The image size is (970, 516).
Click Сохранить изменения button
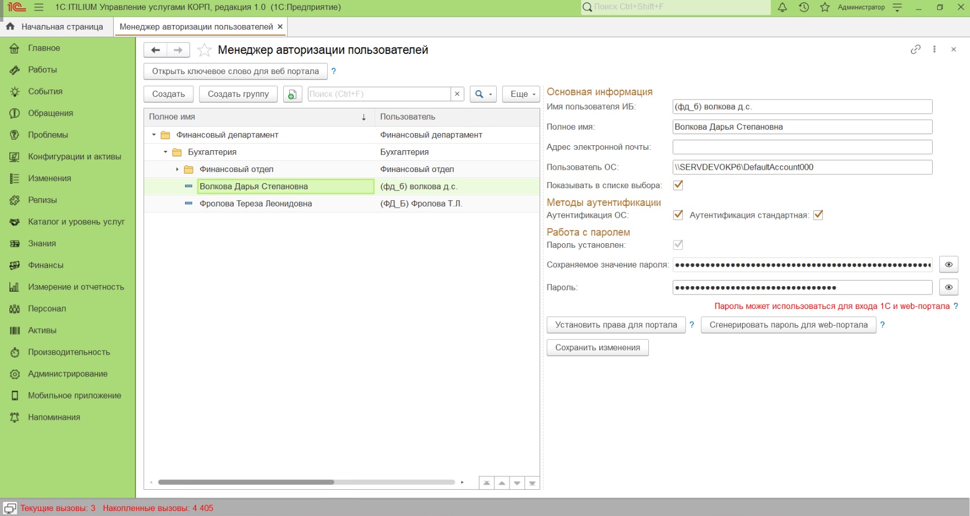(x=598, y=348)
